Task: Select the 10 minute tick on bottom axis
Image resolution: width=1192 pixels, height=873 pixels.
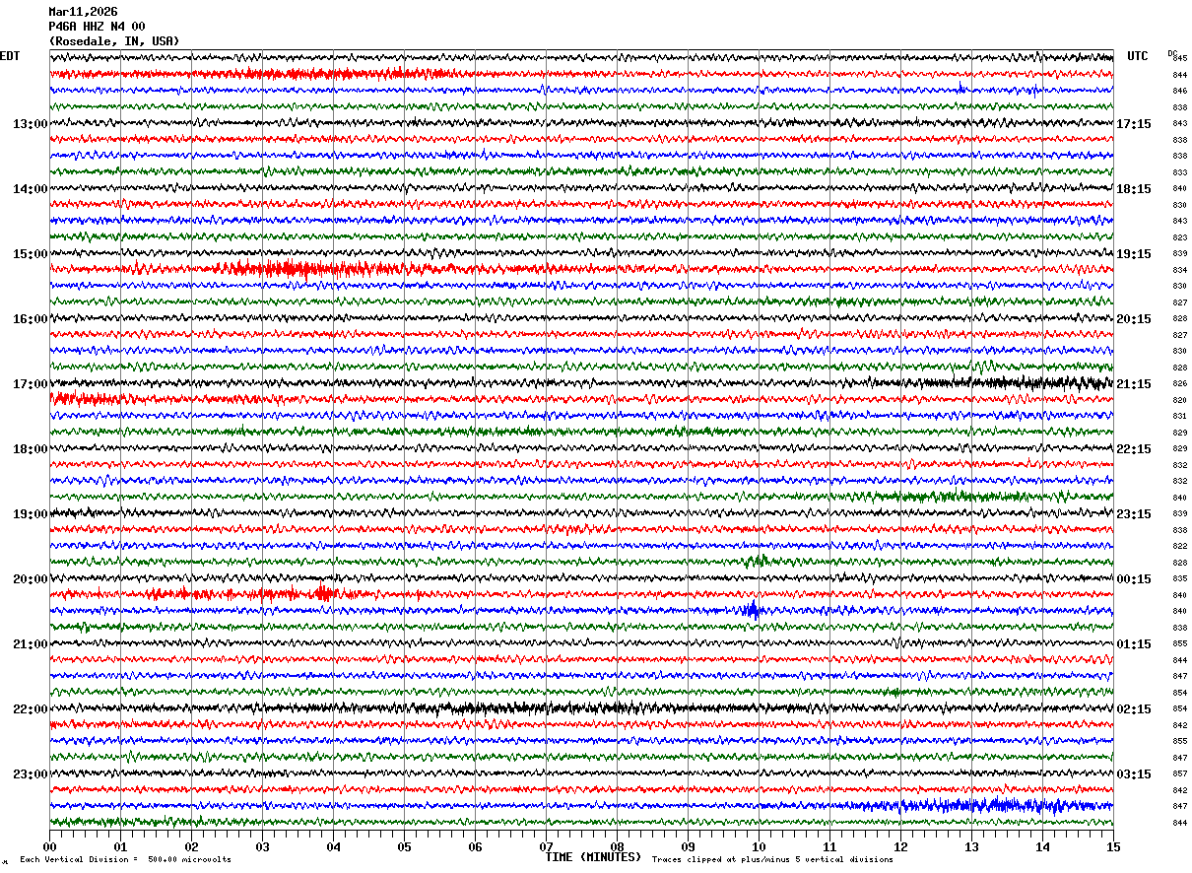Action: [x=759, y=846]
